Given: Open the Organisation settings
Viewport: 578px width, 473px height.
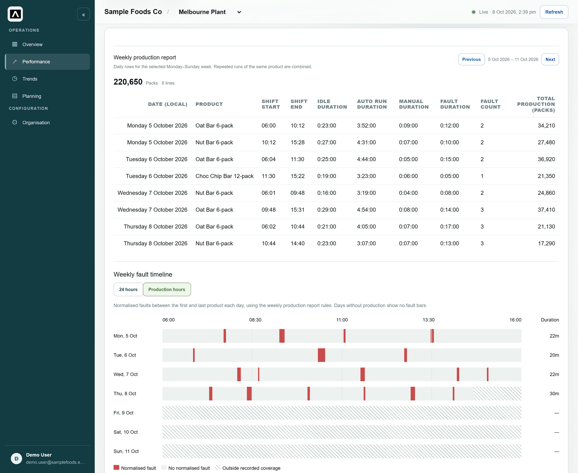Looking at the screenshot, I should click(x=47, y=123).
